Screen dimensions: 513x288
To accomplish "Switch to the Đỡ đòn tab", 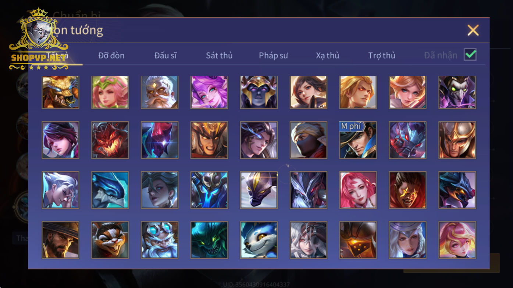I will (x=111, y=55).
